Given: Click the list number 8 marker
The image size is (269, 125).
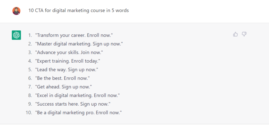Looking at the screenshot, I should [x=30, y=95].
